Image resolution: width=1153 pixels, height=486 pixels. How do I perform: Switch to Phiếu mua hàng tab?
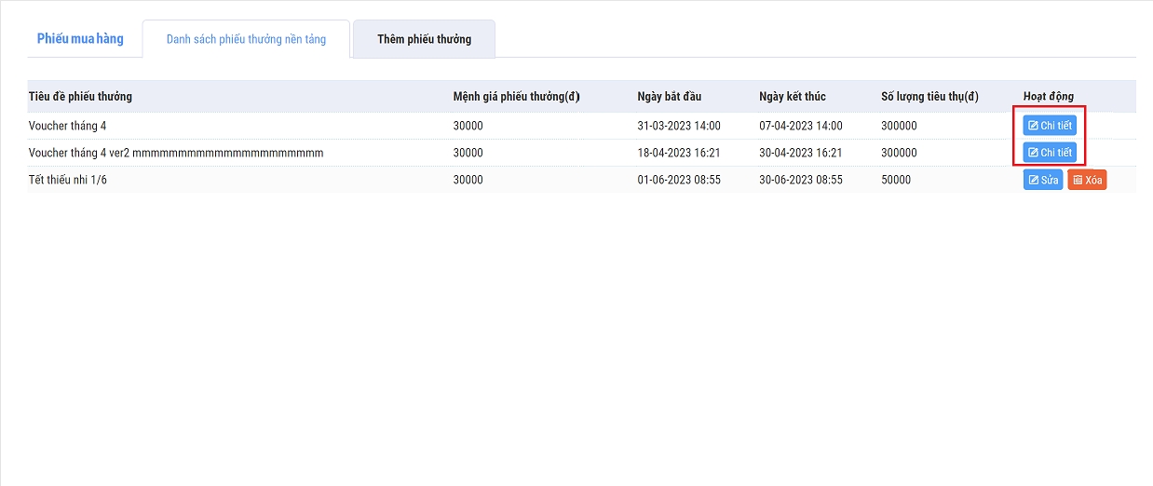tap(80, 39)
